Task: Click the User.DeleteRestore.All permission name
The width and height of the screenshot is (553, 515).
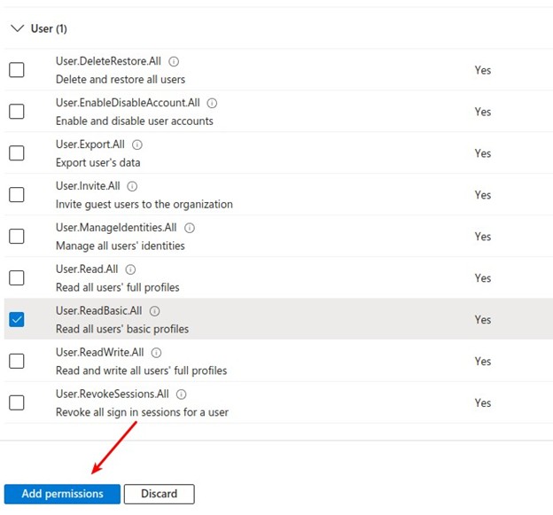Action: click(108, 61)
